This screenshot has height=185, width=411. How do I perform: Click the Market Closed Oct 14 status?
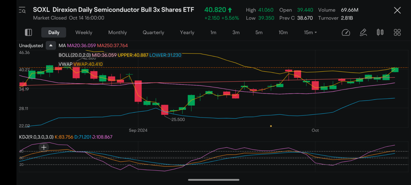[x=69, y=18]
